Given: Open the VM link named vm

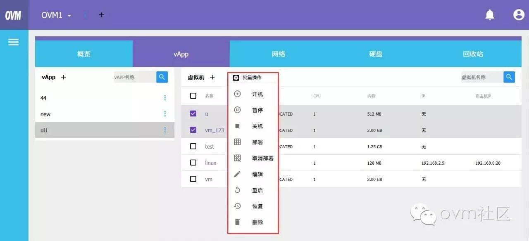Looking at the screenshot, I should (x=209, y=179).
